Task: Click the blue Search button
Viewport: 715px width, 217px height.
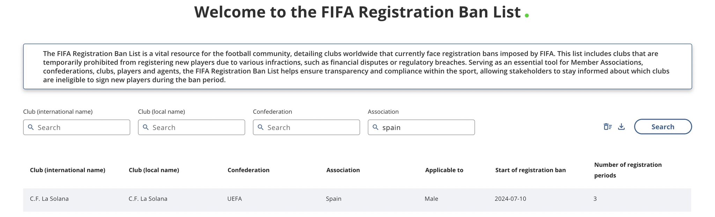Action: click(663, 127)
